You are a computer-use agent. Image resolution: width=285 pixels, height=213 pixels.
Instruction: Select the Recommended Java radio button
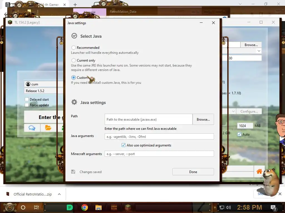click(x=73, y=48)
